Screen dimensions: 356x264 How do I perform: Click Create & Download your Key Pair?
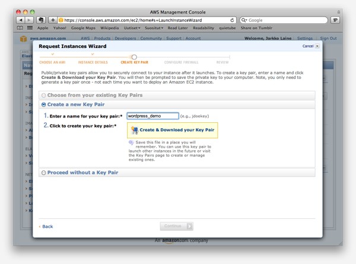[172, 131]
